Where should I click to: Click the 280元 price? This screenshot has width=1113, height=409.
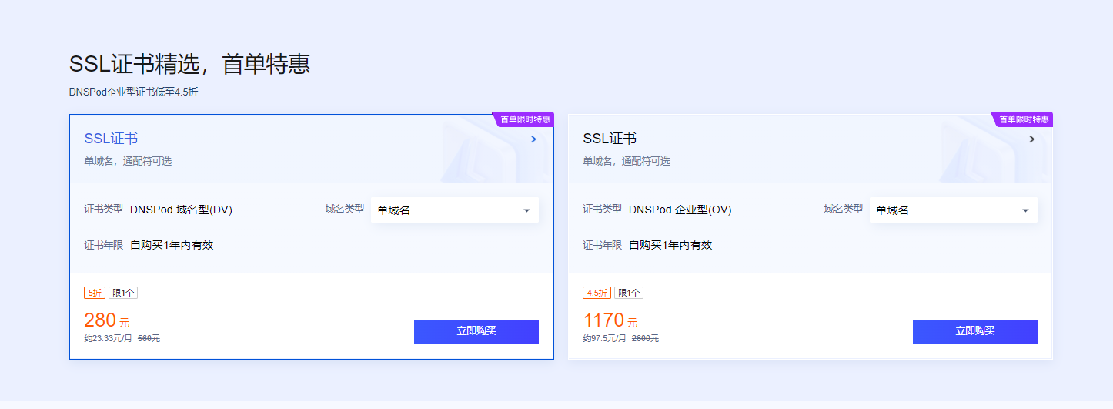[x=107, y=320]
